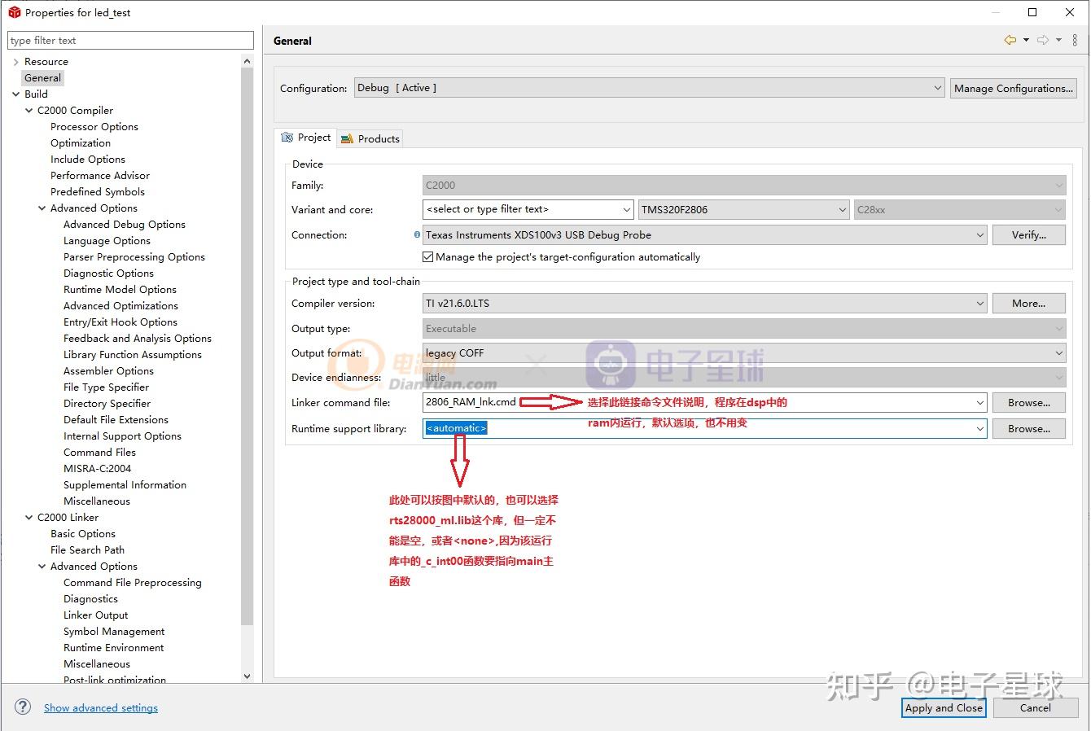Click the info icon beside Connection field
The height and width of the screenshot is (731, 1091).
coord(416,234)
